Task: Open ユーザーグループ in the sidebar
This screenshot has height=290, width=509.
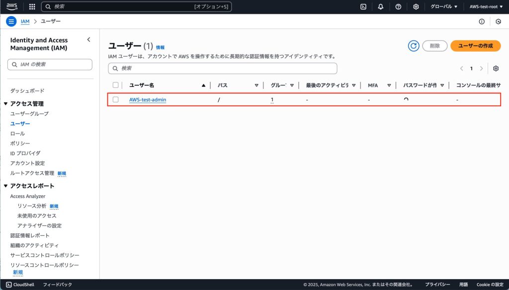Action: tap(29, 114)
